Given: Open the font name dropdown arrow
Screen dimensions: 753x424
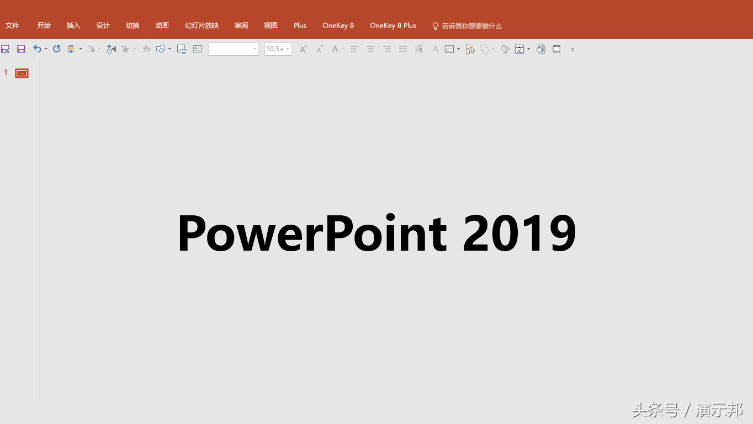Looking at the screenshot, I should [255, 49].
